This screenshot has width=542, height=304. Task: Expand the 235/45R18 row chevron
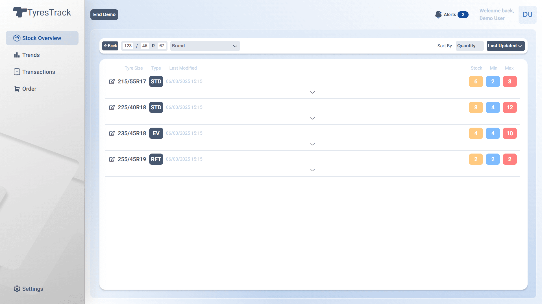pyautogui.click(x=312, y=144)
